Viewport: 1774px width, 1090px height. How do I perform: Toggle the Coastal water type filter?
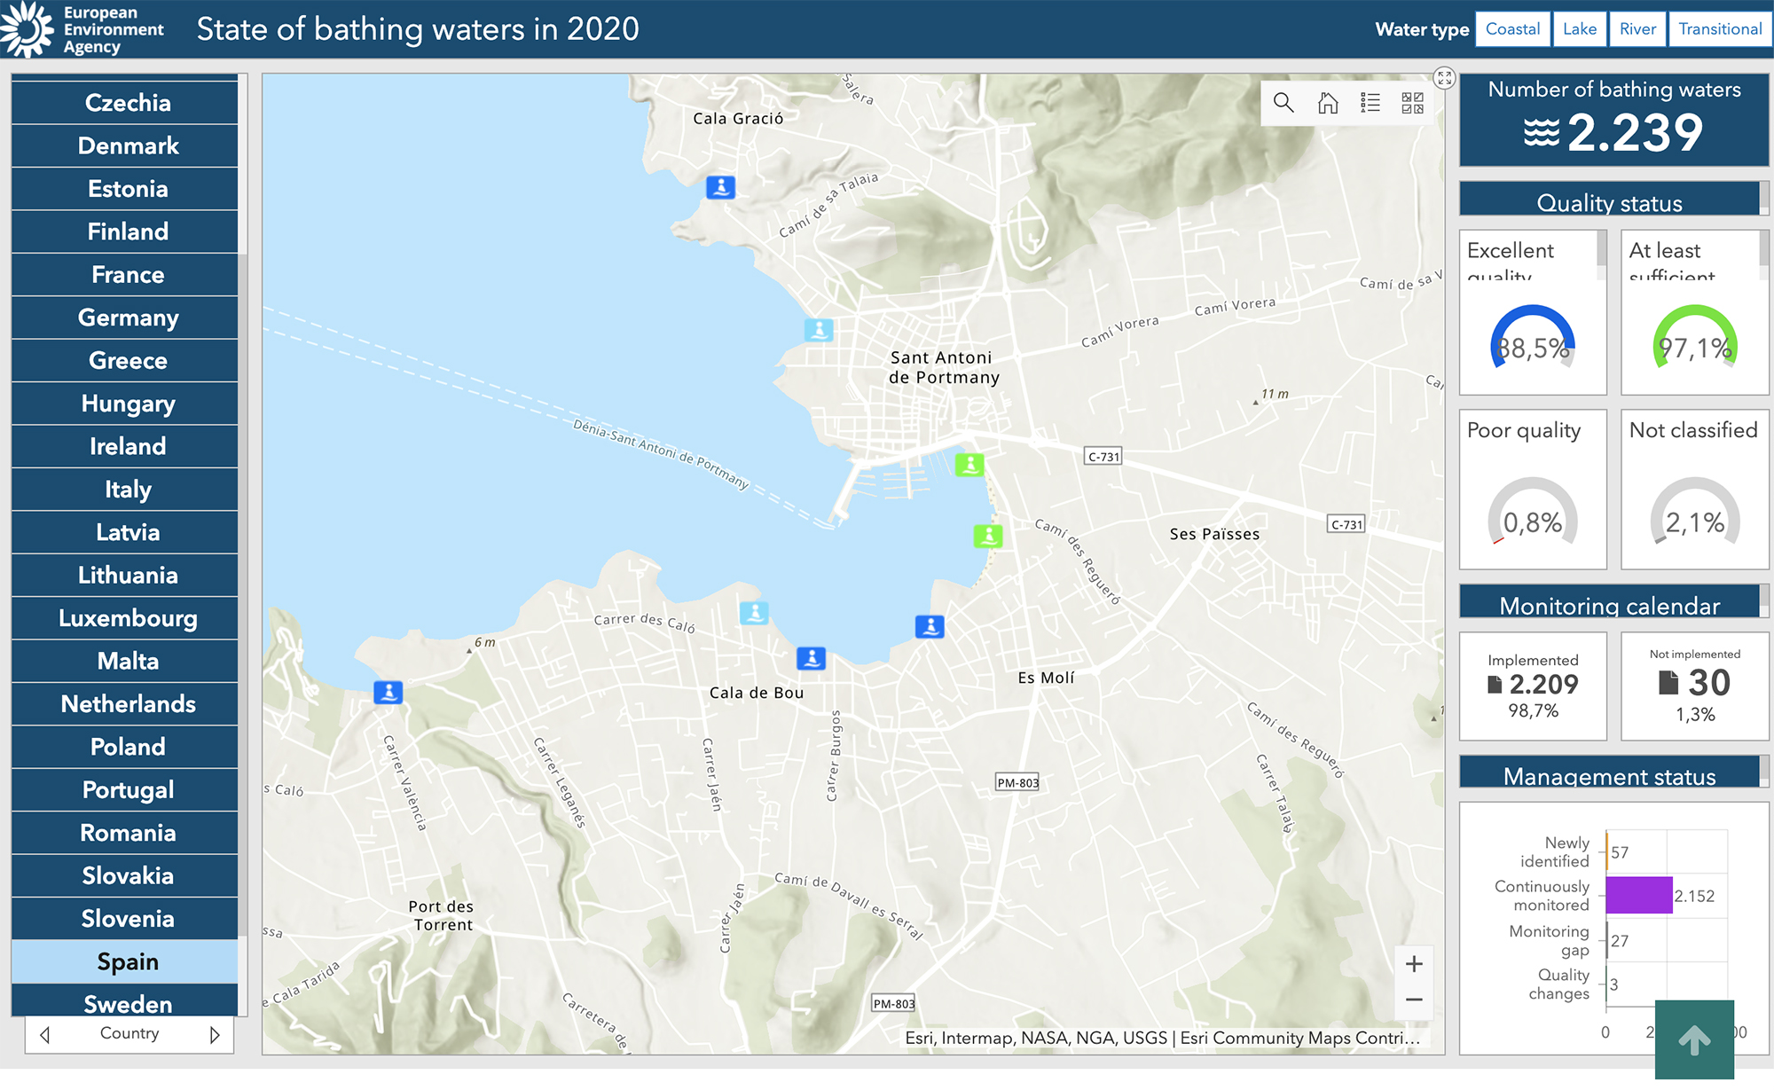coord(1512,29)
